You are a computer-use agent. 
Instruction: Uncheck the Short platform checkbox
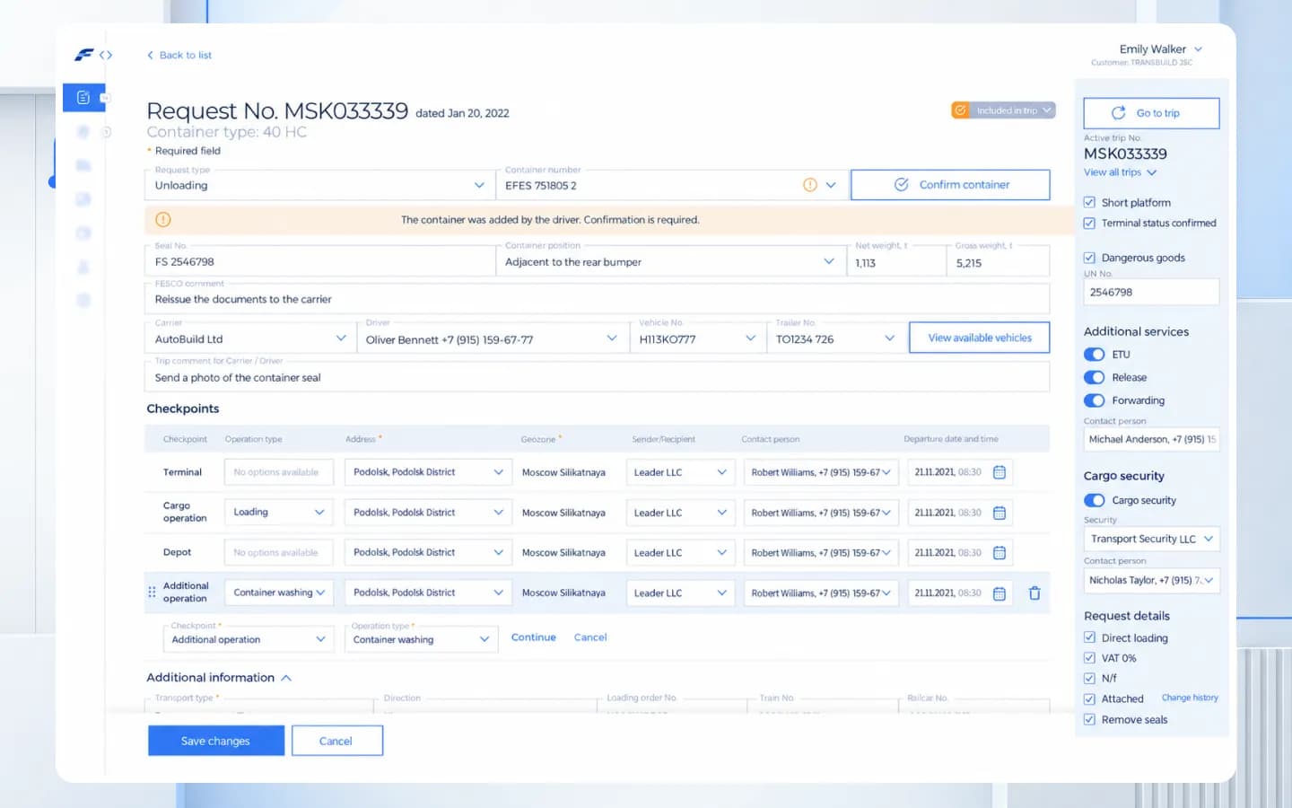click(1089, 202)
